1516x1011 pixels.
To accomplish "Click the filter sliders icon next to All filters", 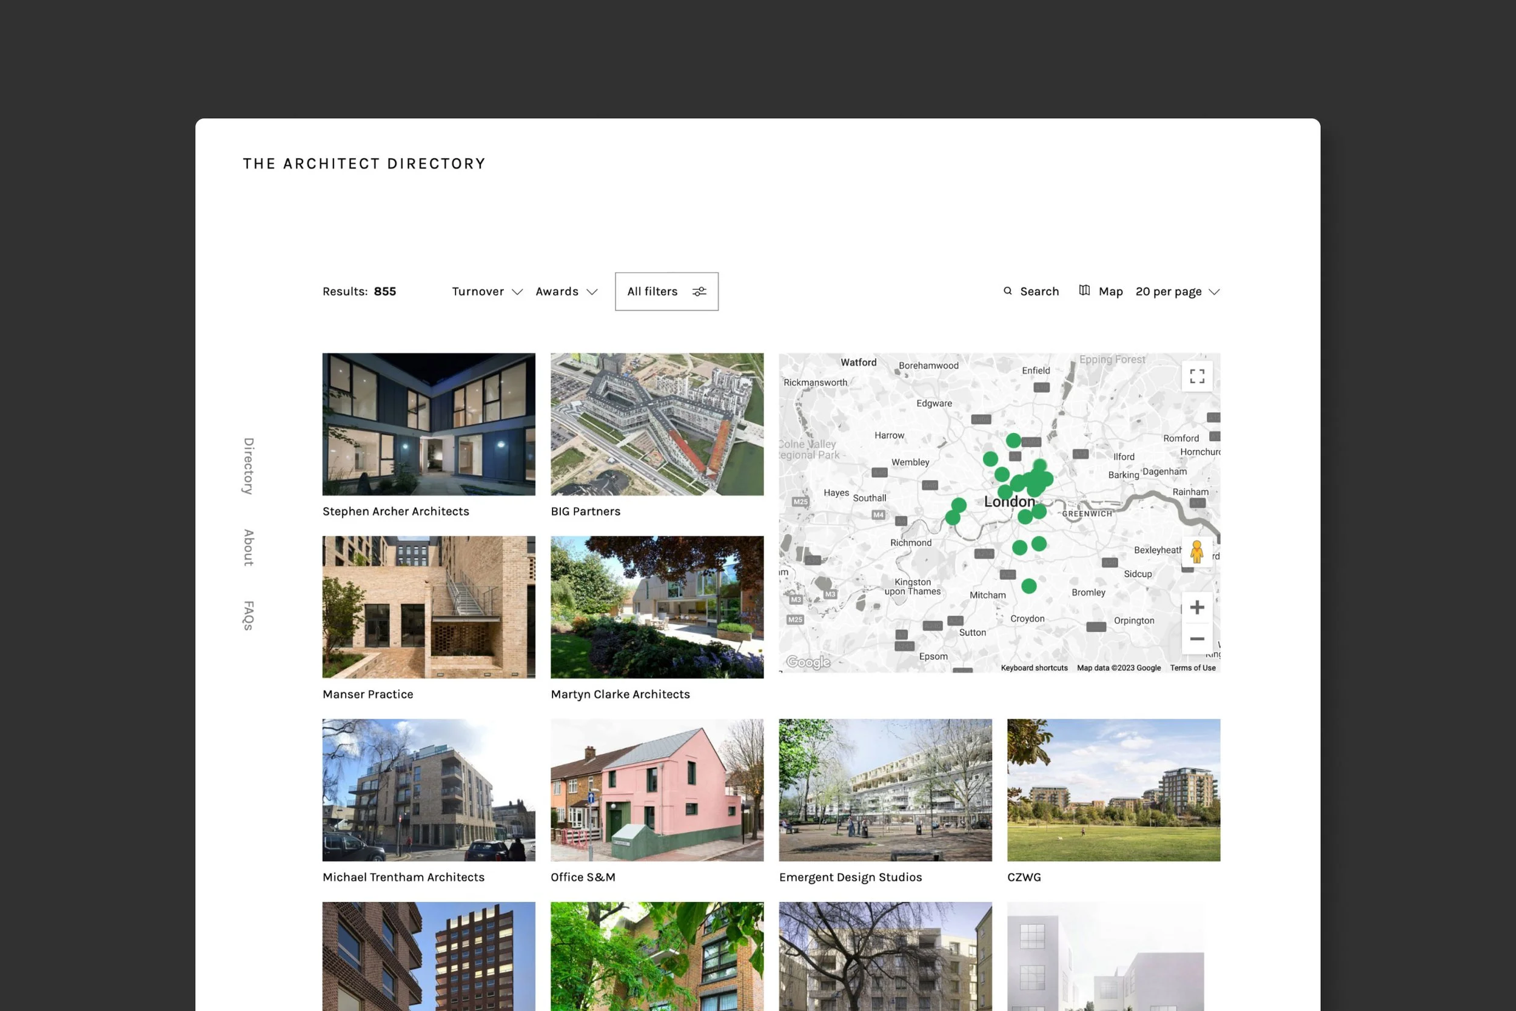I will [700, 292].
